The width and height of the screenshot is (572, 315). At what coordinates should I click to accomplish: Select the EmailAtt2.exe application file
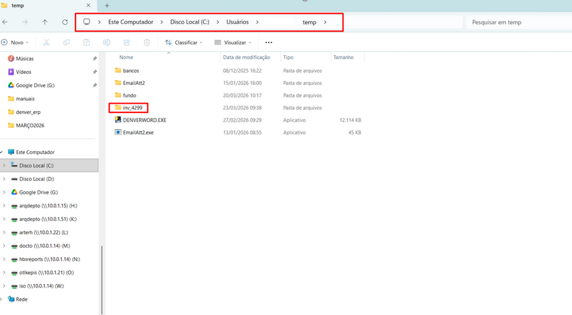point(138,133)
